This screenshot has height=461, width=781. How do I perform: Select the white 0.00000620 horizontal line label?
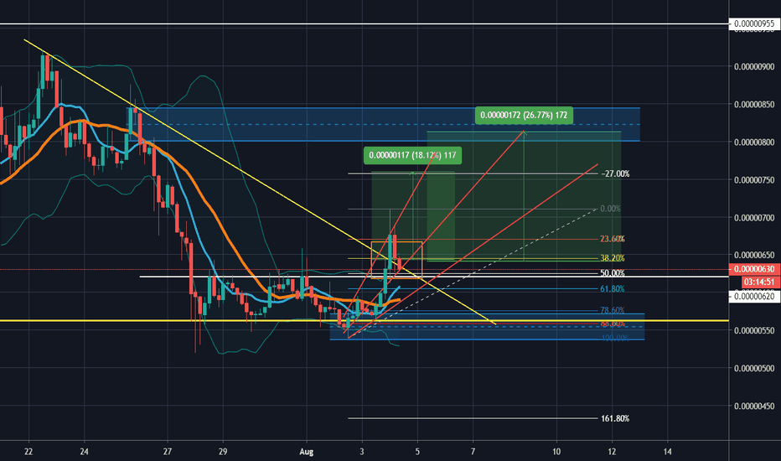pos(754,297)
